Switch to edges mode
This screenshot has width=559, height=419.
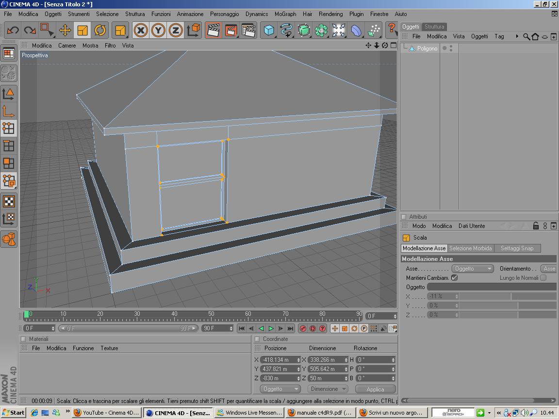tap(9, 145)
